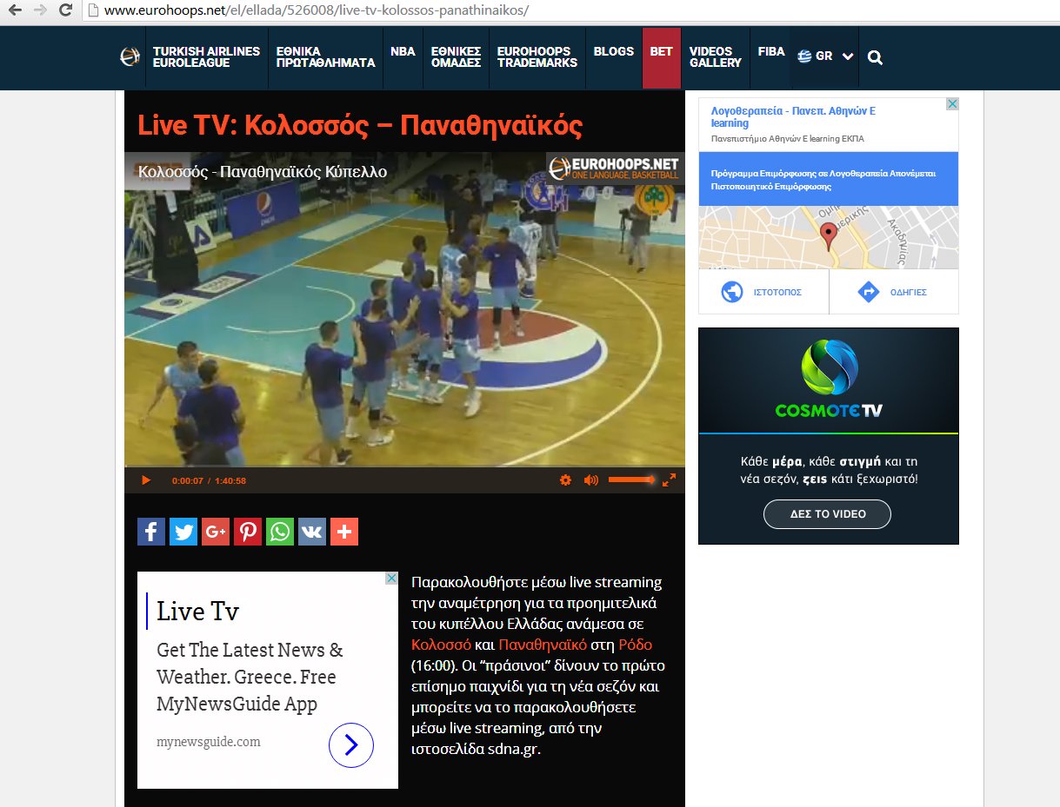Screen dimensions: 1060x807
Task: Adjust the video volume slider
Action: click(x=632, y=480)
